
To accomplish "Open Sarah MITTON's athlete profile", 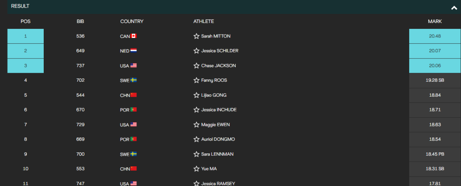I will [216, 36].
